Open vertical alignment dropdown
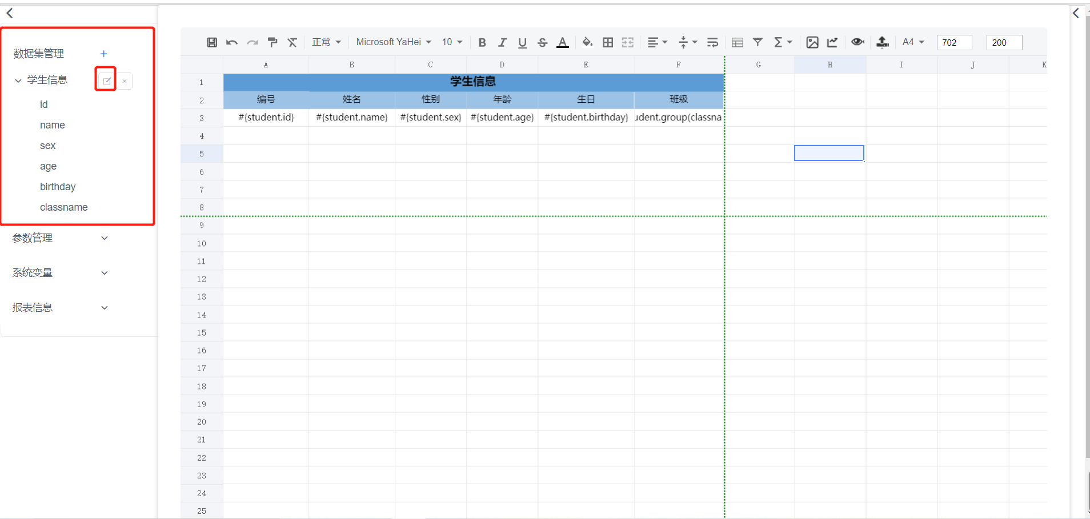 tap(688, 42)
